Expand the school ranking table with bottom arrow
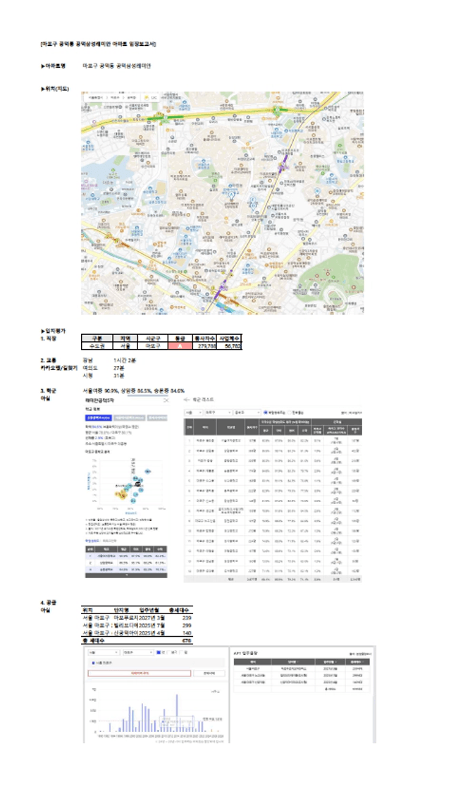Viewport: 451px width, 801px height. pyautogui.click(x=126, y=575)
